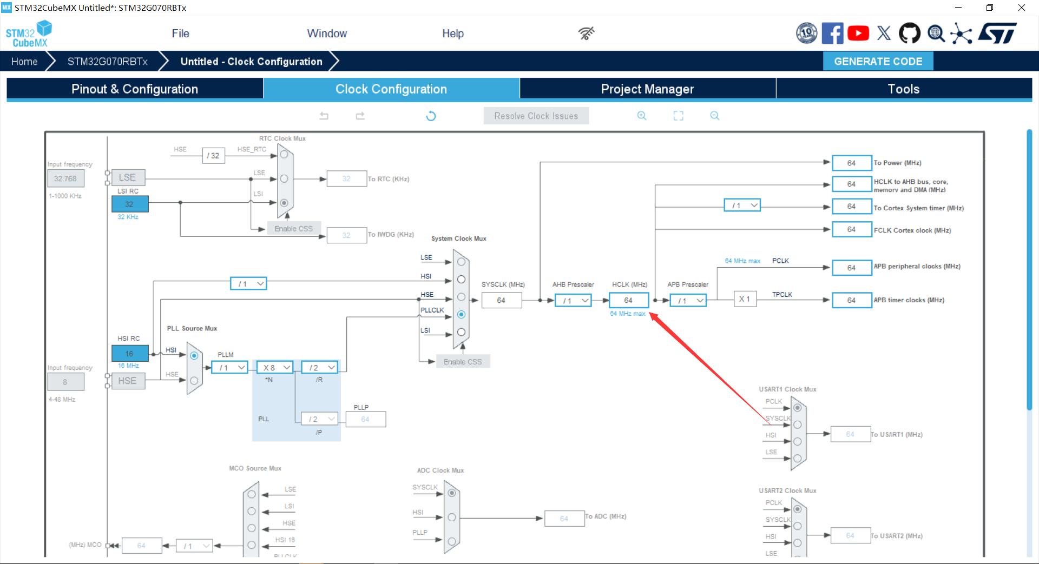Click the redo arrow icon in toolbar
The width and height of the screenshot is (1039, 564).
[360, 116]
